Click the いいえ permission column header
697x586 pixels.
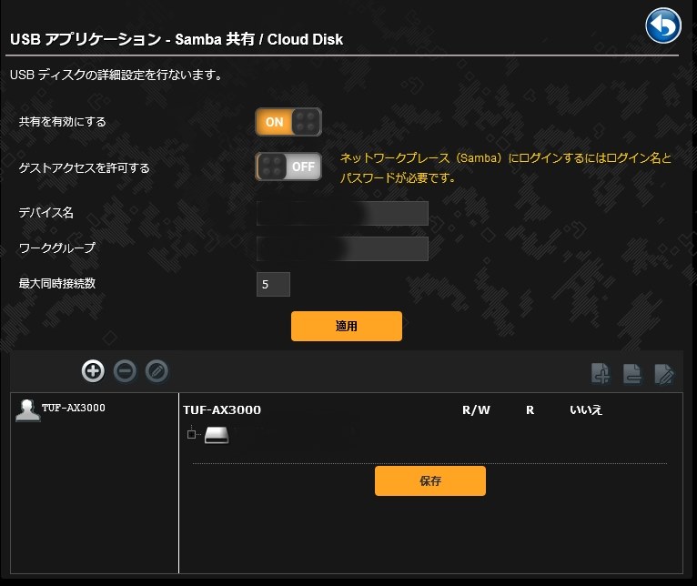point(586,410)
